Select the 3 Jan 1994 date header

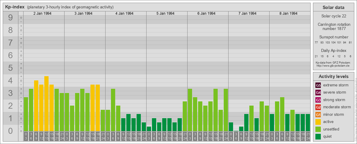[83, 13]
